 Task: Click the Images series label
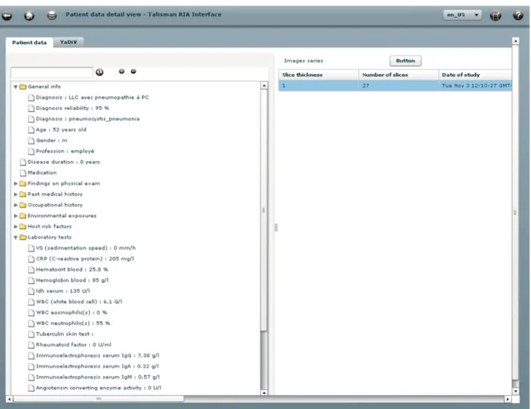[304, 61]
